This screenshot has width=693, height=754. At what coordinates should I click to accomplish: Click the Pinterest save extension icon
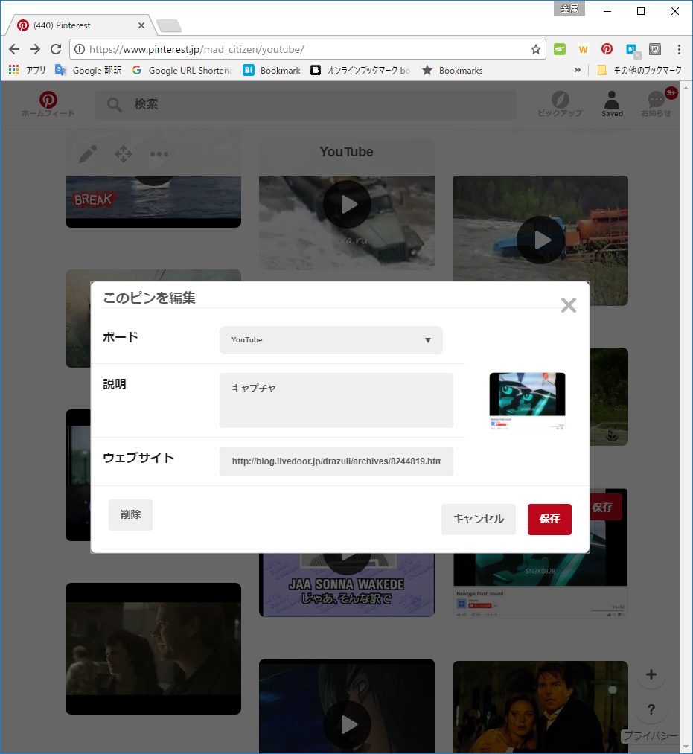click(x=607, y=49)
